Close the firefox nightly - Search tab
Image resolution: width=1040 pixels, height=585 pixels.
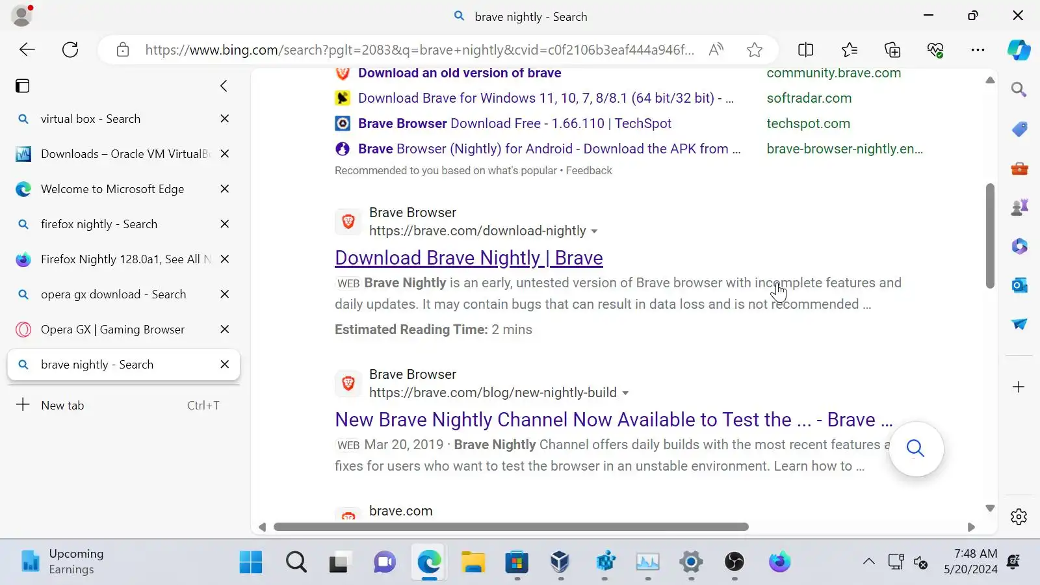coord(225,224)
